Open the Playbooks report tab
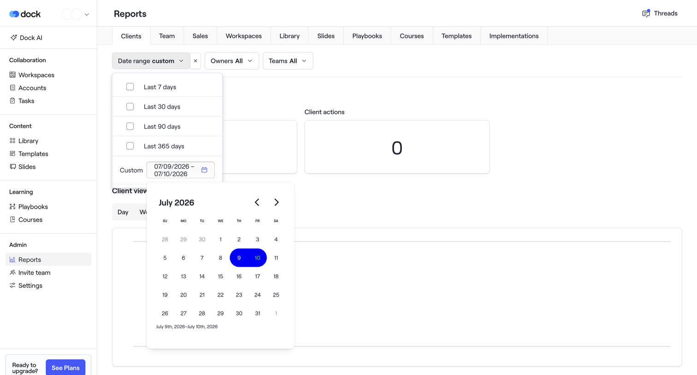 [x=367, y=36]
